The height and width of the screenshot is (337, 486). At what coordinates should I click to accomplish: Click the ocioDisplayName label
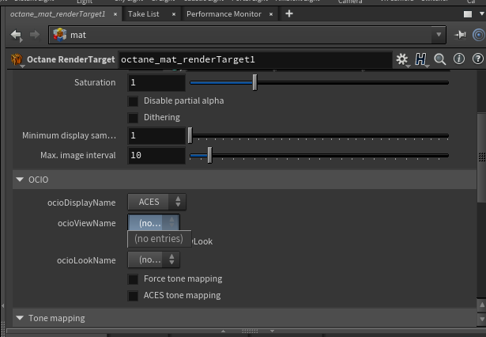[x=81, y=203]
